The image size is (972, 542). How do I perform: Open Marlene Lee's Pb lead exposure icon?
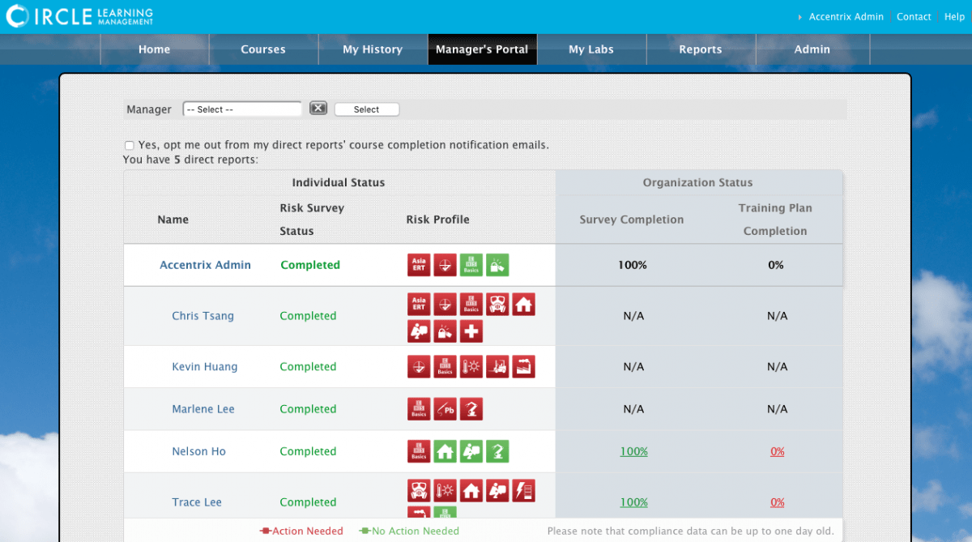[445, 409]
